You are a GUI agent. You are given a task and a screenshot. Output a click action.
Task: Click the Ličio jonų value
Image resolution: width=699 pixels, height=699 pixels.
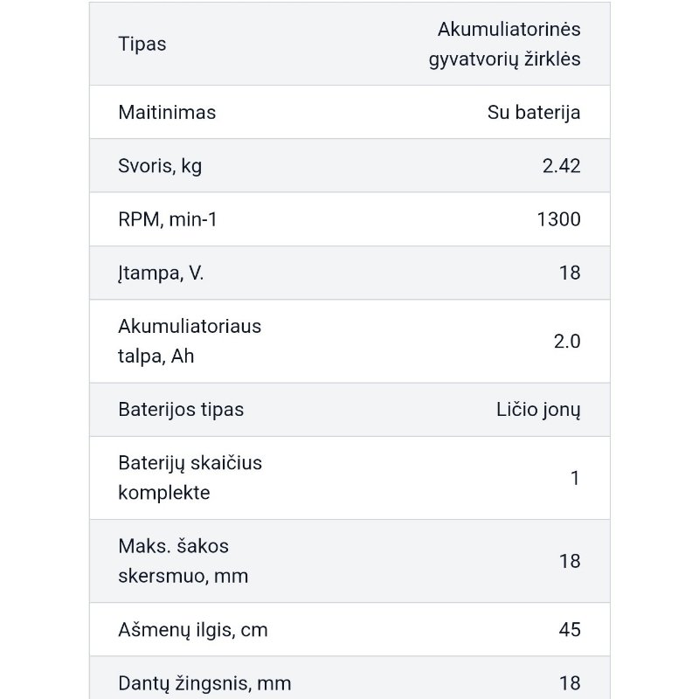coord(538,409)
